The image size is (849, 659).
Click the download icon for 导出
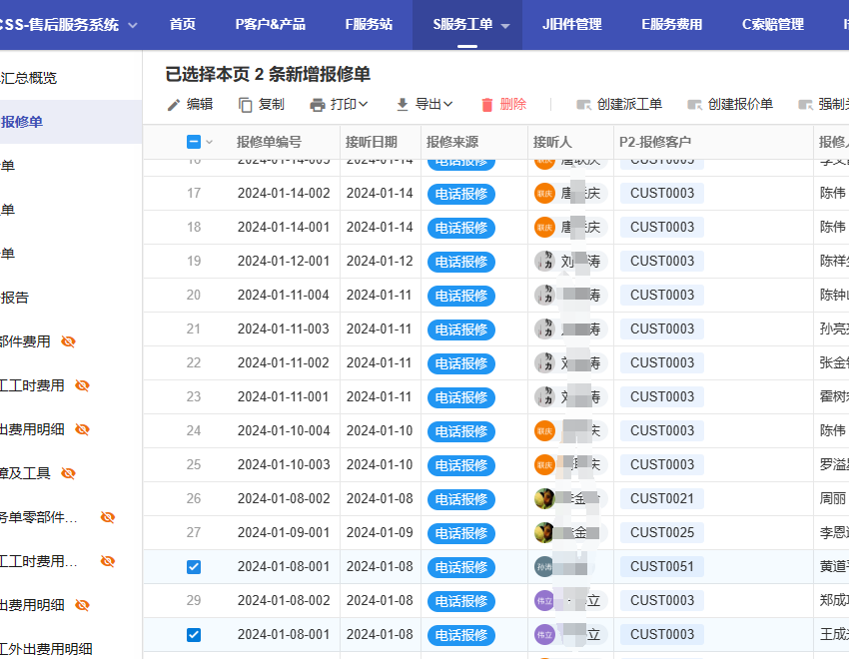coord(403,105)
